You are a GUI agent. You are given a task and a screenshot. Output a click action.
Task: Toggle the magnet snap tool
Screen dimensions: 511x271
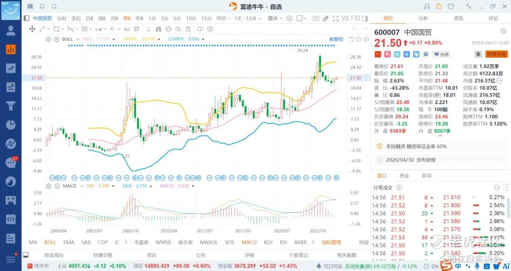coord(159,29)
